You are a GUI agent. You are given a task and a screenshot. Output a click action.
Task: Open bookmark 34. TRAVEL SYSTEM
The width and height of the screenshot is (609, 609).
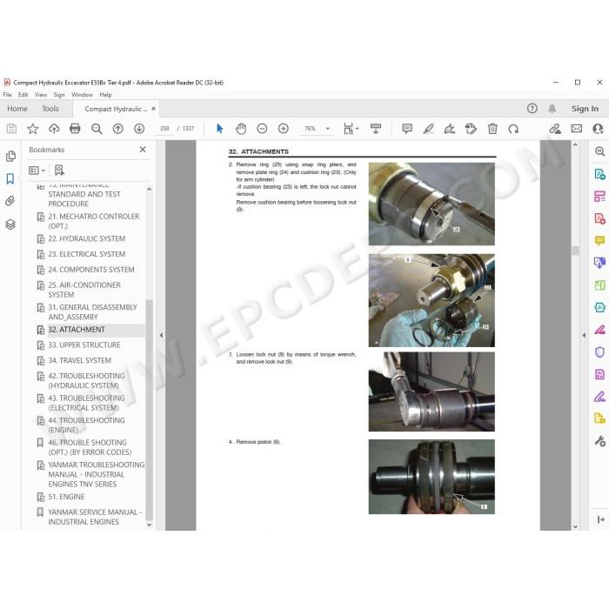[x=80, y=360]
